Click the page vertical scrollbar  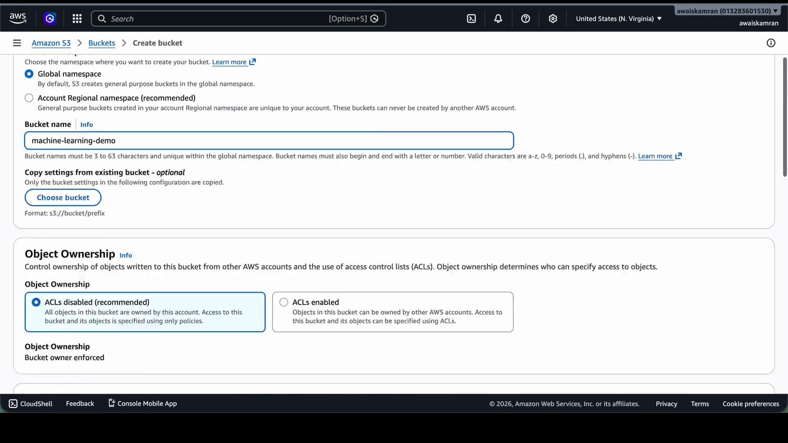pyautogui.click(x=785, y=117)
